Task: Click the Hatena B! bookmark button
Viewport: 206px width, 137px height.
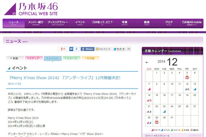Action: click(x=71, y=49)
